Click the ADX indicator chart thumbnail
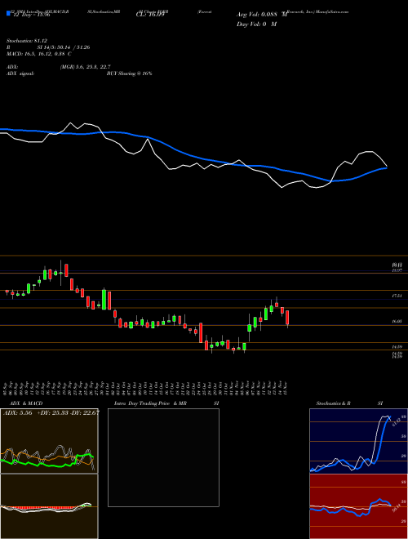 49,441
